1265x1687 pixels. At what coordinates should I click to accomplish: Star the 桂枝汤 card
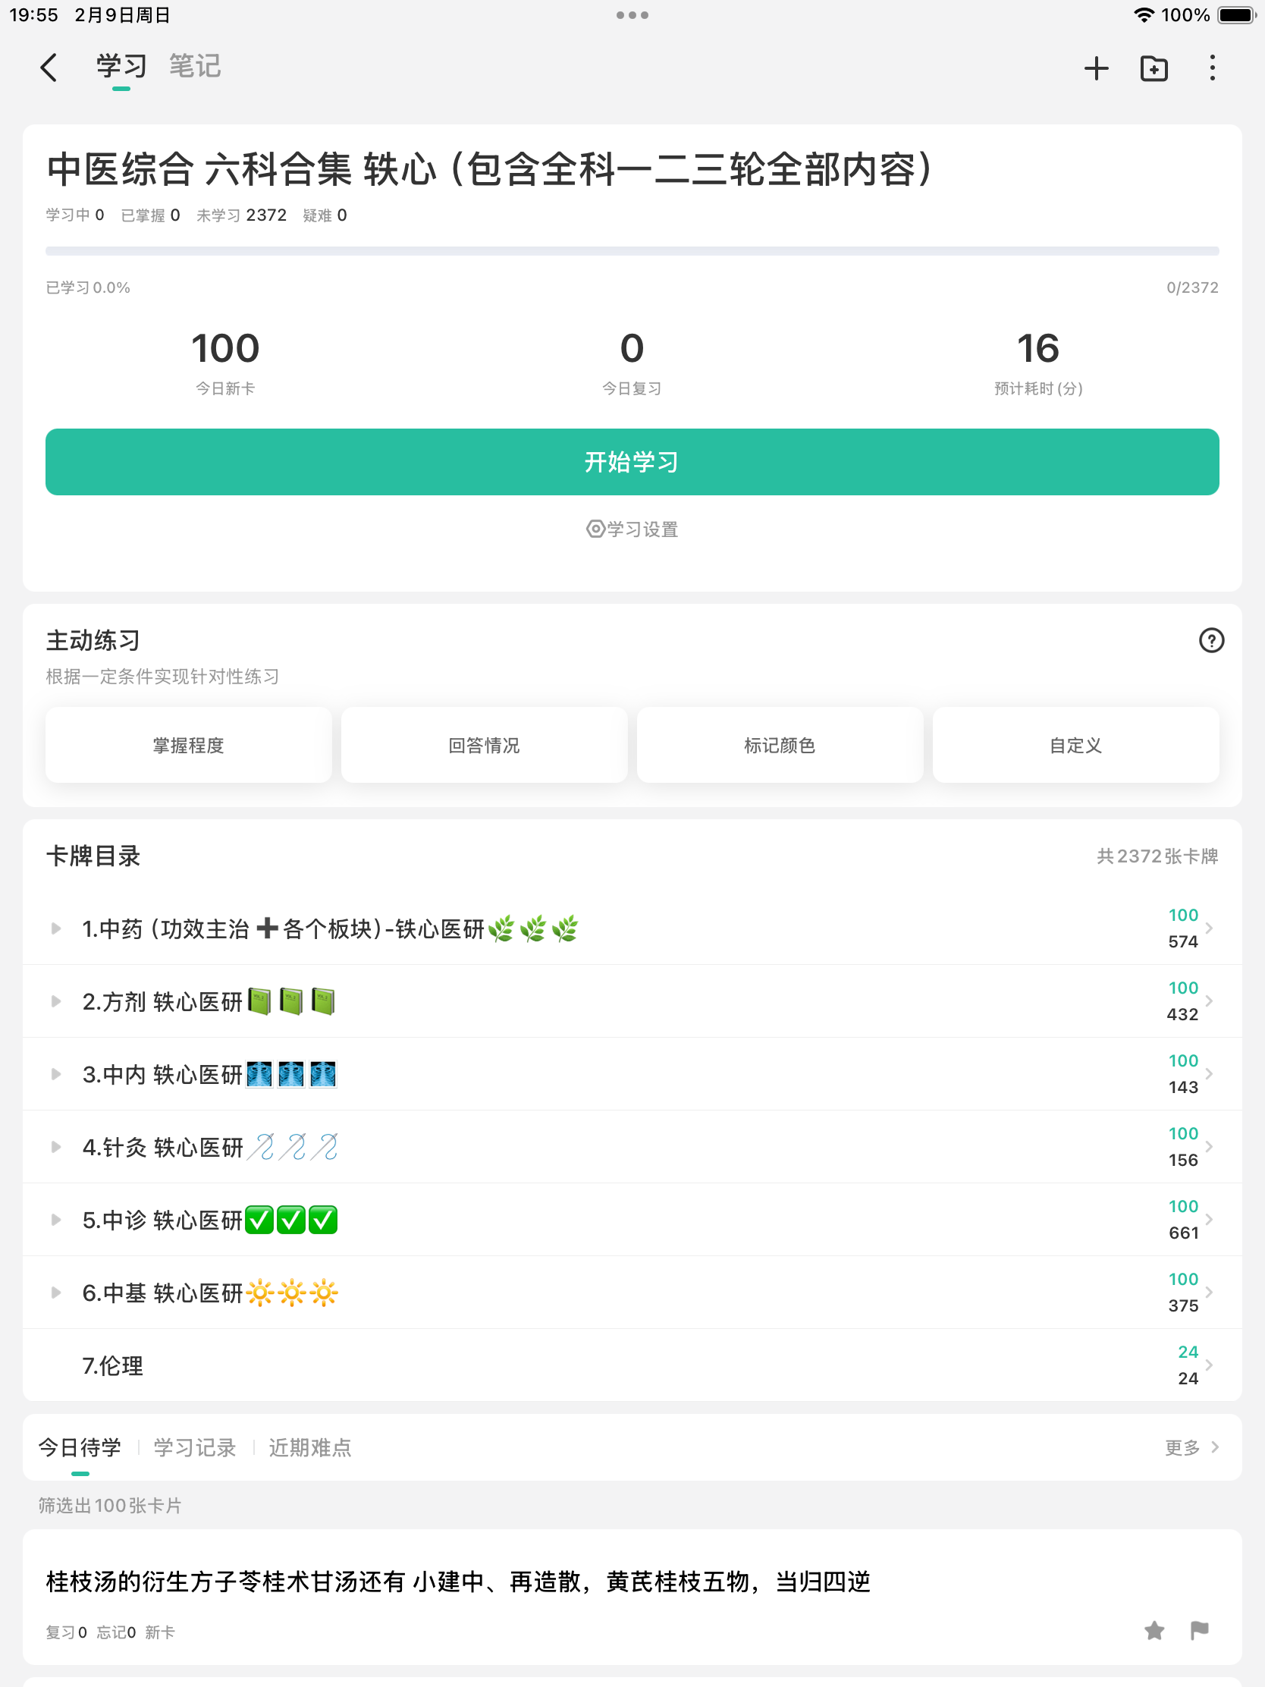click(1154, 1630)
